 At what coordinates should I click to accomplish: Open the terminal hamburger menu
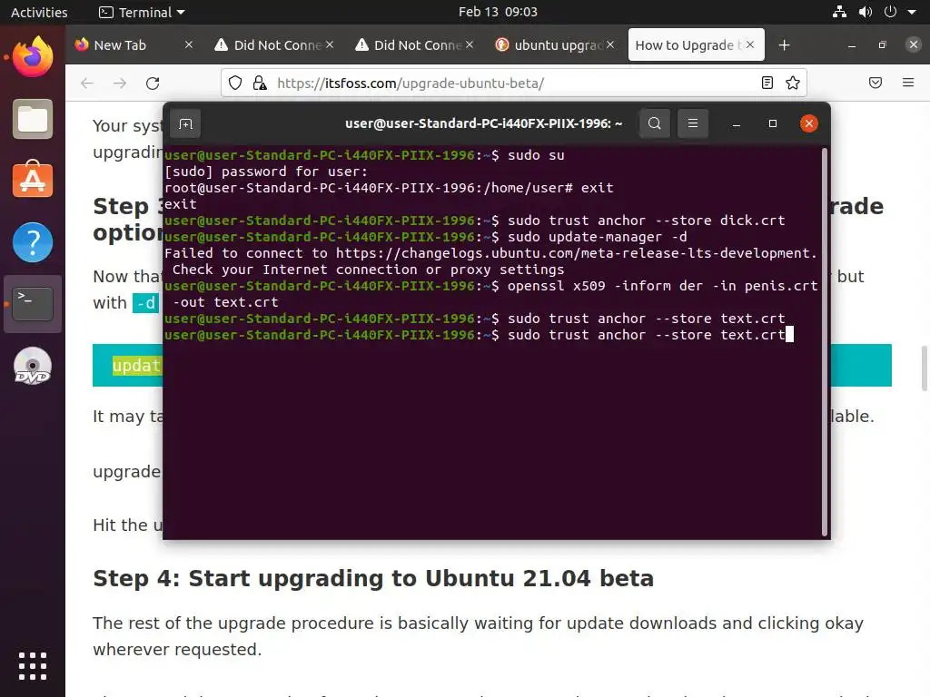click(693, 123)
